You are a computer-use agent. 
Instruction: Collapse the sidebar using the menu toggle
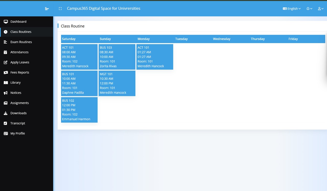point(47,9)
